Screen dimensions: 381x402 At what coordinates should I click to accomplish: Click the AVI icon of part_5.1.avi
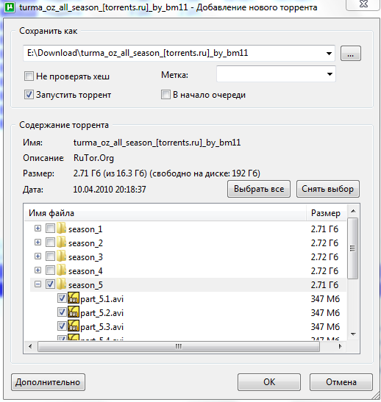74,298
